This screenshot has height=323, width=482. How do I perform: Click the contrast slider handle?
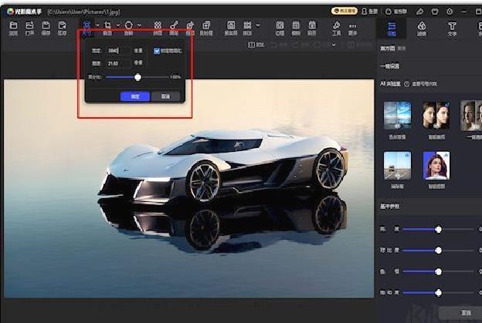click(x=438, y=251)
